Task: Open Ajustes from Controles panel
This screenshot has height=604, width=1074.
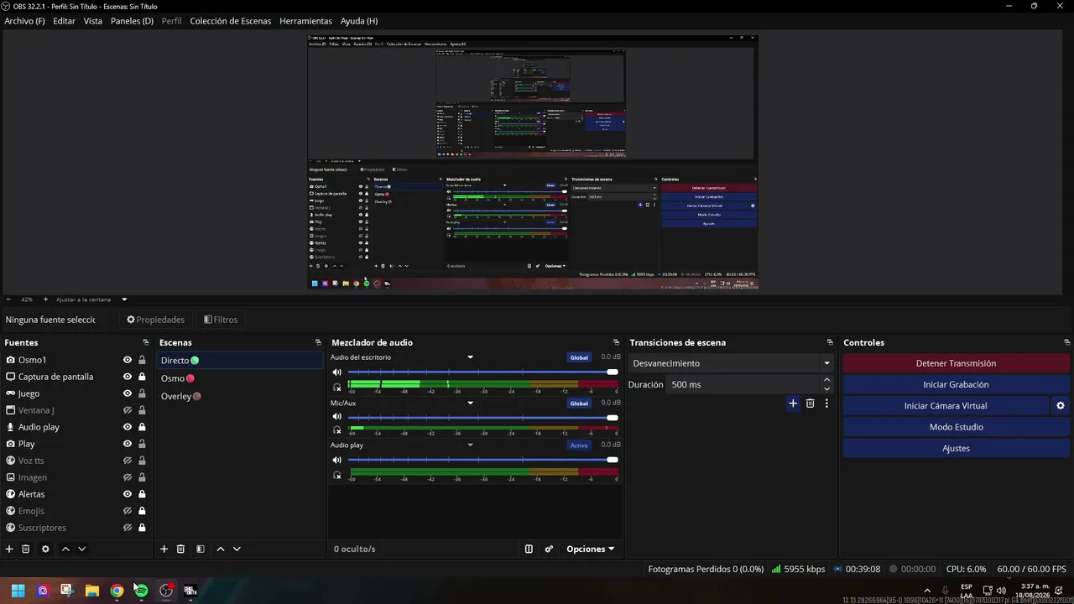Action: click(957, 448)
